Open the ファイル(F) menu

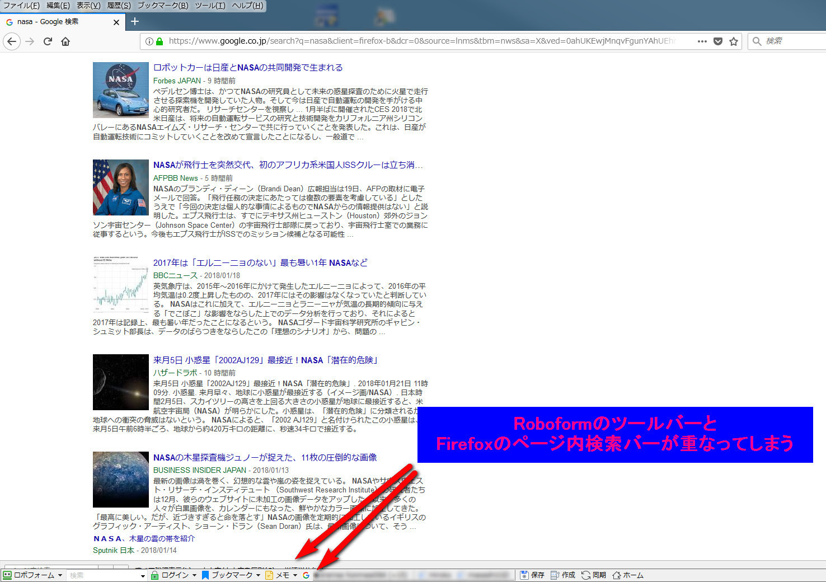point(22,6)
